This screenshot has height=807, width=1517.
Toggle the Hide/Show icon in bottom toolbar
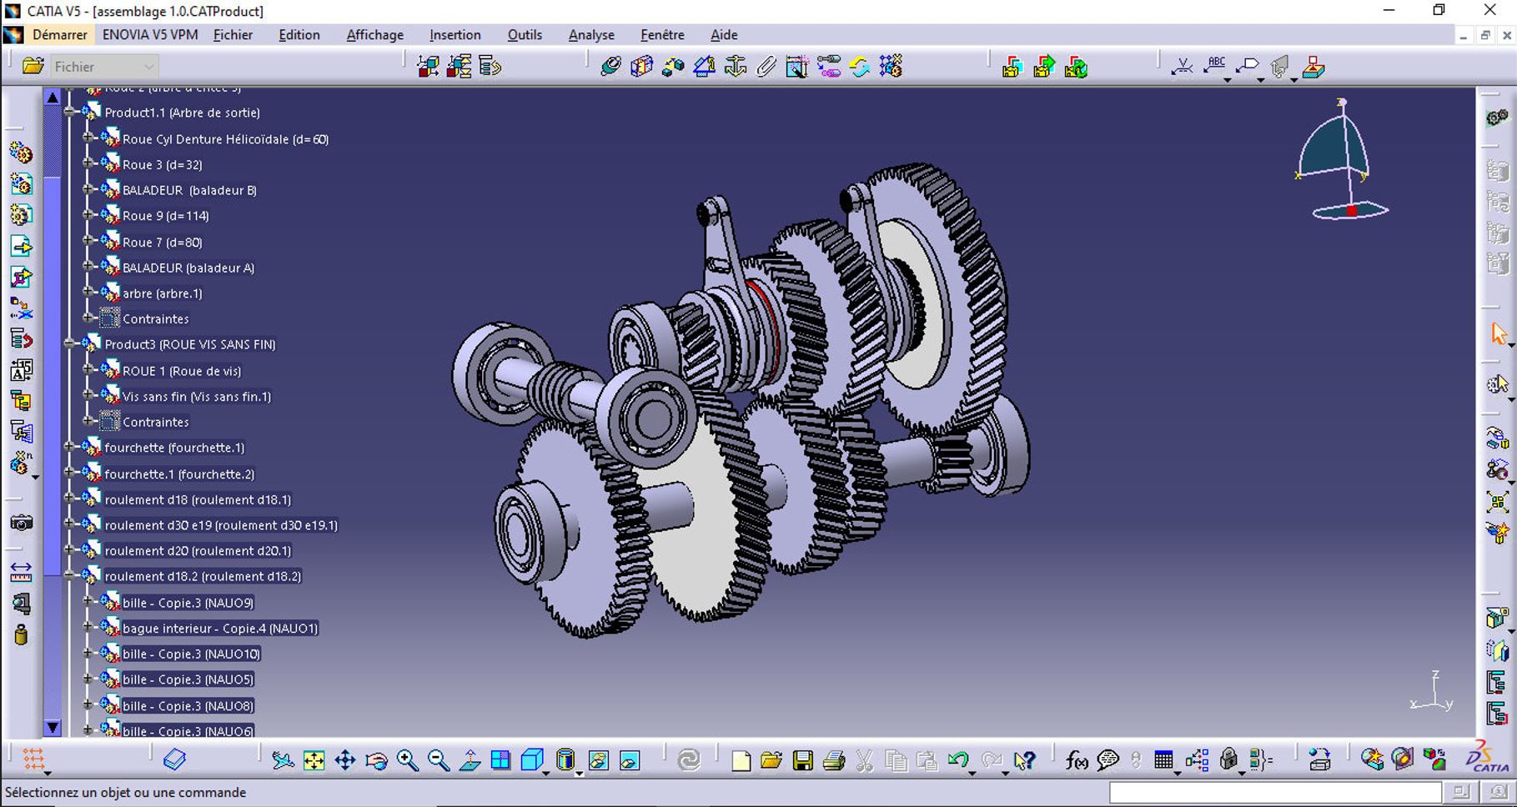tap(598, 760)
